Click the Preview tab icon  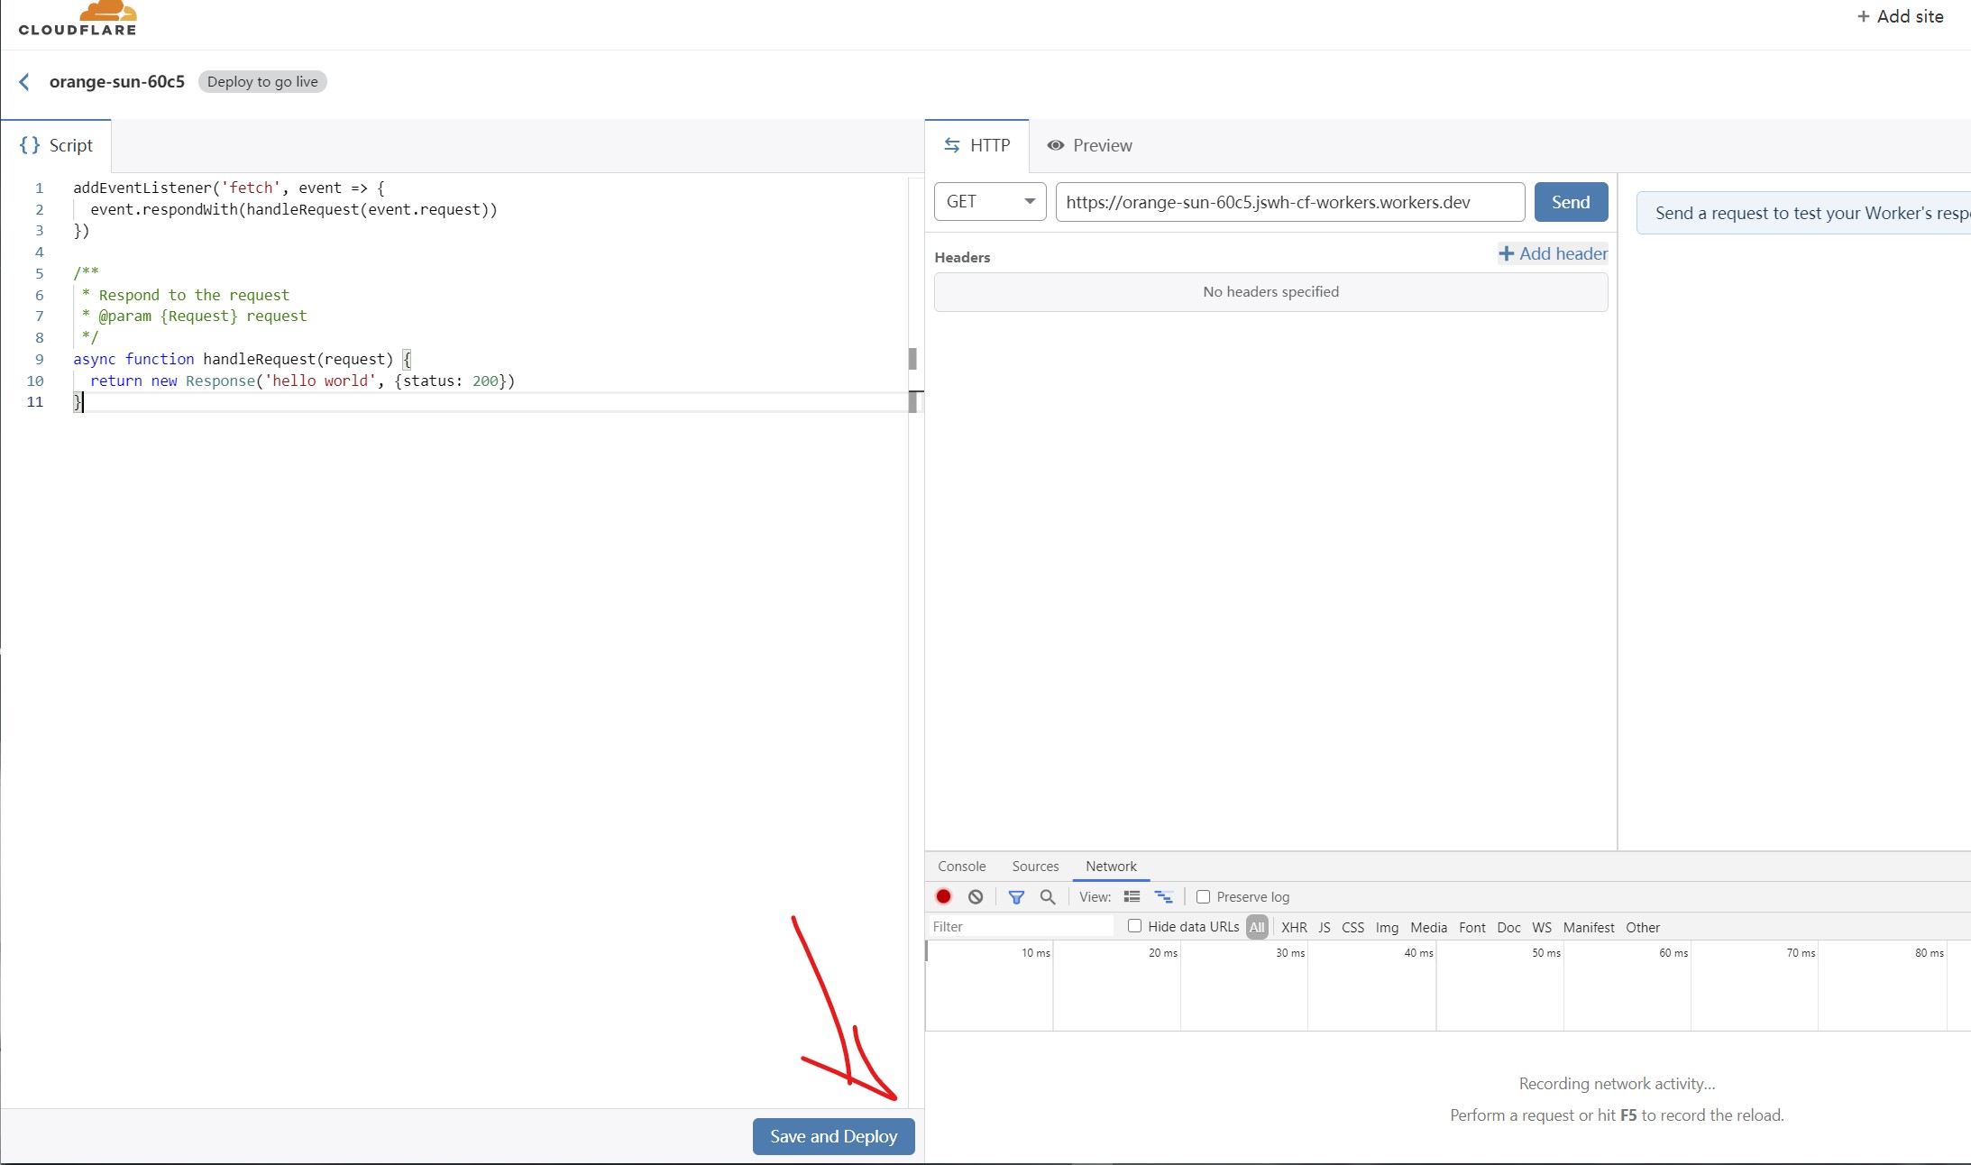pos(1055,144)
